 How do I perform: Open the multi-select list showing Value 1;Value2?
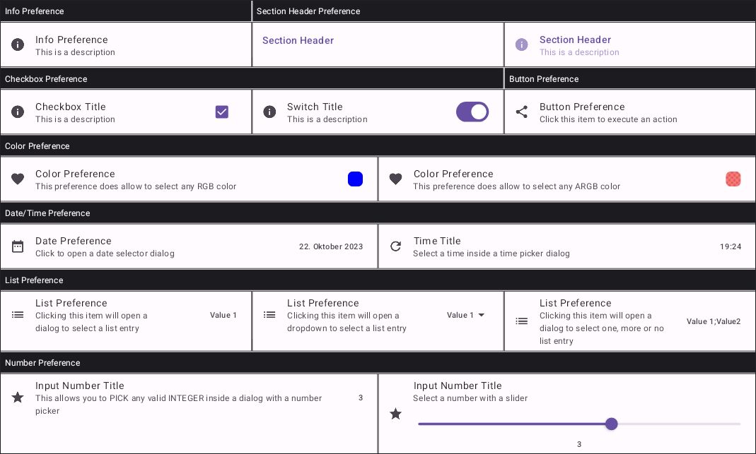click(x=713, y=321)
